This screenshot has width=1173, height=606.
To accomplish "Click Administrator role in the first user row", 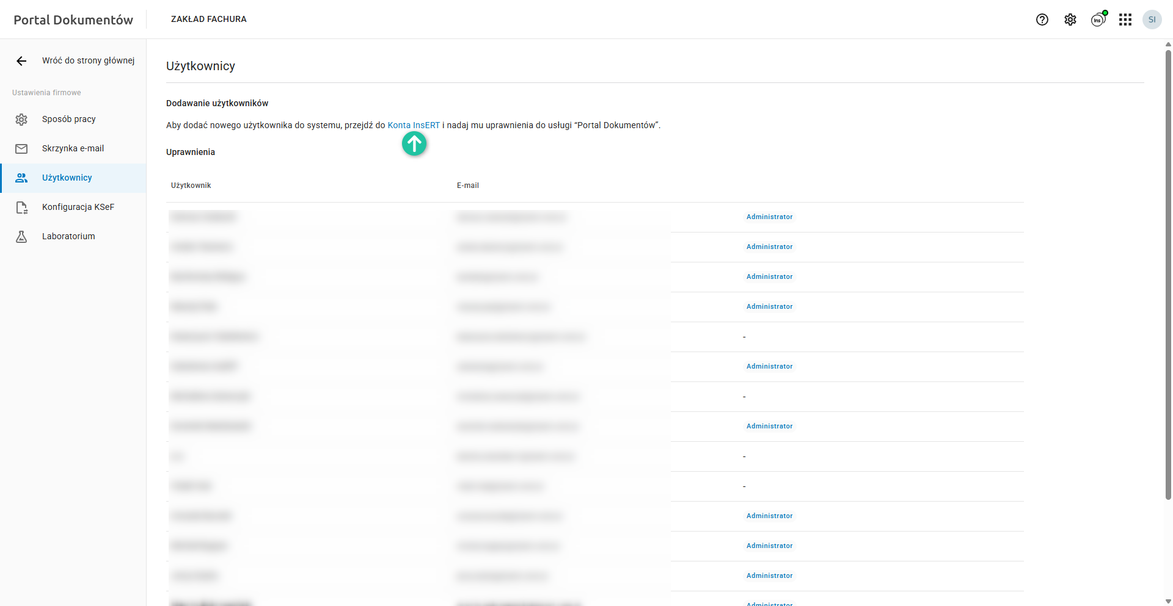I will click(x=769, y=217).
